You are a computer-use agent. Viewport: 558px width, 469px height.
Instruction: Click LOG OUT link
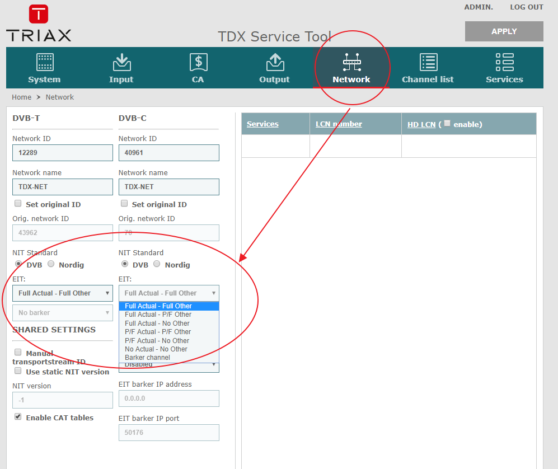tap(526, 7)
